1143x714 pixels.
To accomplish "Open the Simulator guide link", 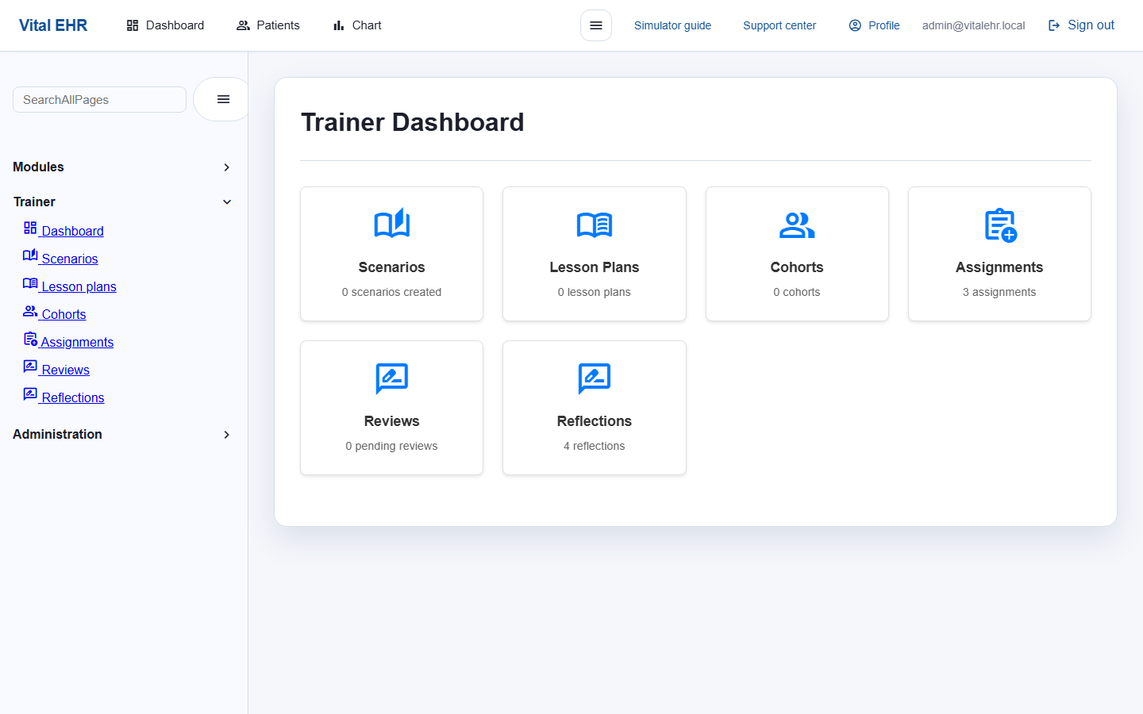I will 672,25.
